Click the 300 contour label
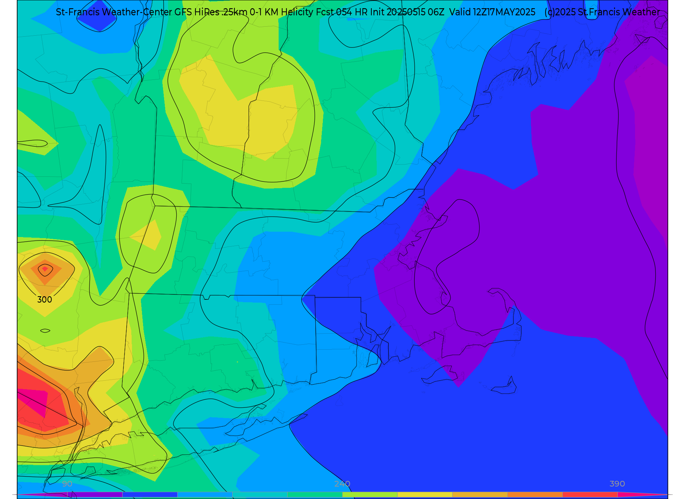Viewport: 685px width, 499px height. click(45, 300)
